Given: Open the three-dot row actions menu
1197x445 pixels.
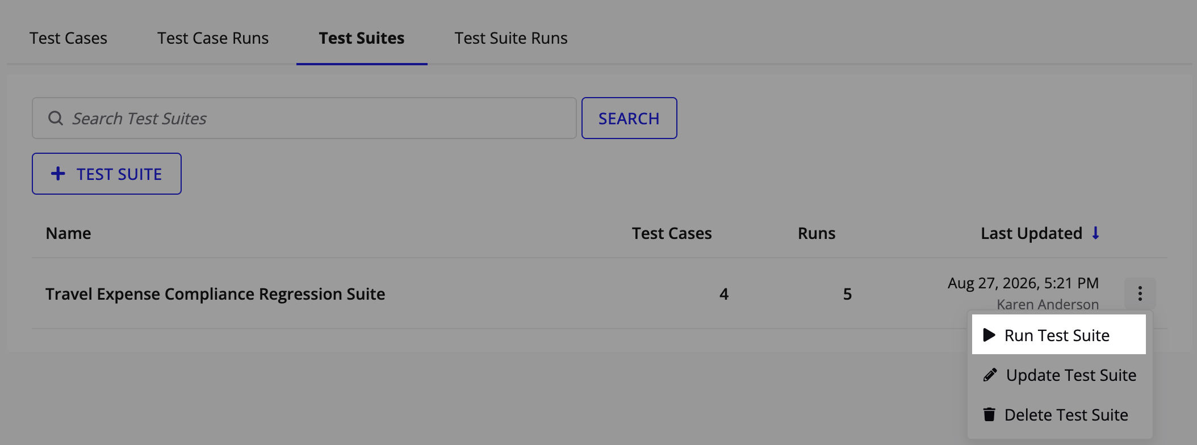Looking at the screenshot, I should tap(1140, 293).
